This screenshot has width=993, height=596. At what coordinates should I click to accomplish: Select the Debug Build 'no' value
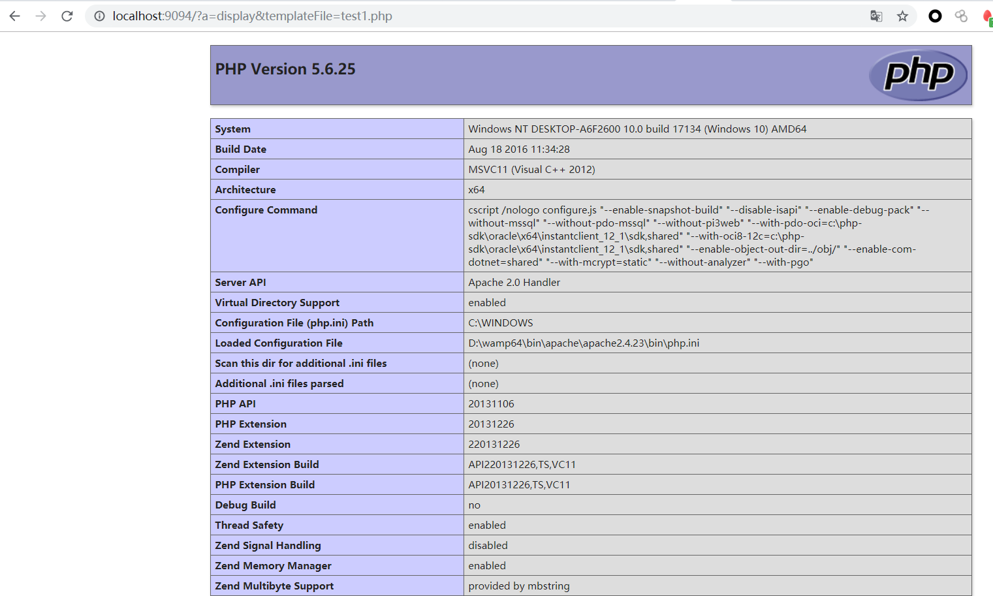click(x=474, y=505)
